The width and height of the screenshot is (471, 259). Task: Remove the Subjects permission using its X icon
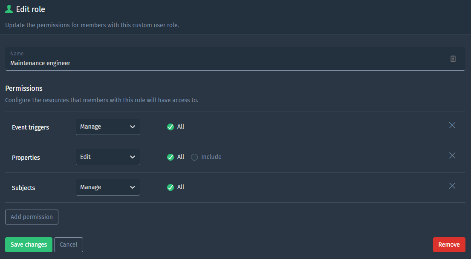[x=452, y=186]
